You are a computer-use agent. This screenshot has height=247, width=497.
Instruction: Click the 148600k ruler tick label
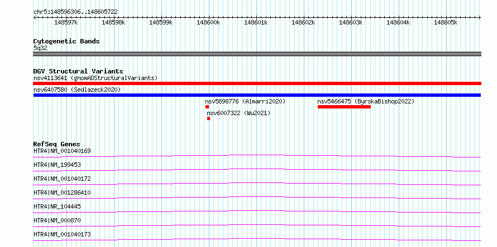point(208,22)
